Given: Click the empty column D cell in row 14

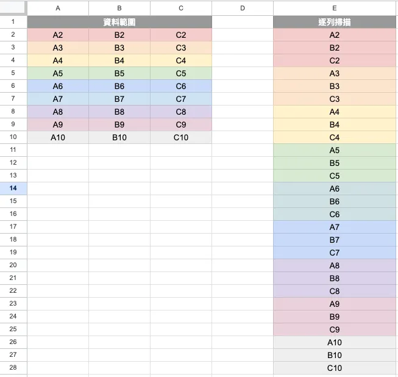Looking at the screenshot, I should (243, 188).
